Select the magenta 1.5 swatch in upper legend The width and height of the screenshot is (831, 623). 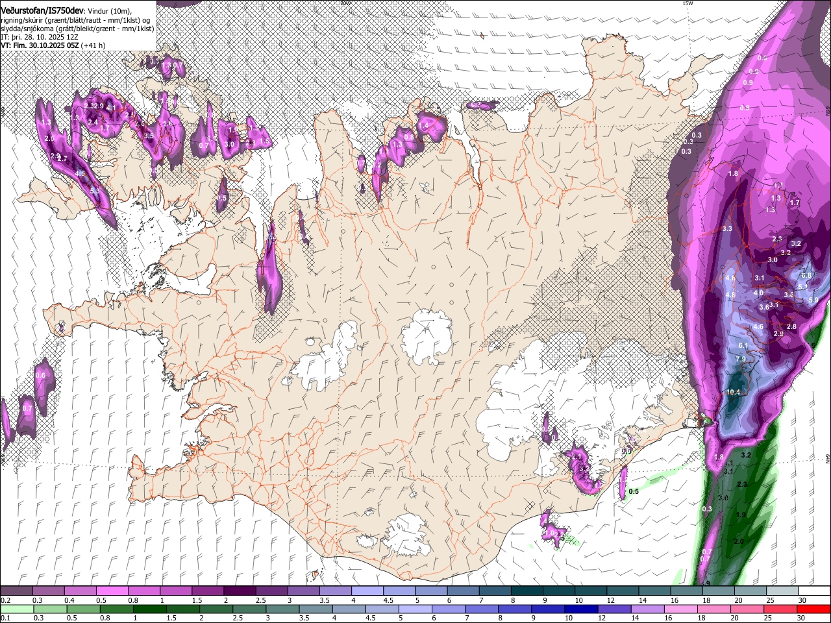click(207, 591)
